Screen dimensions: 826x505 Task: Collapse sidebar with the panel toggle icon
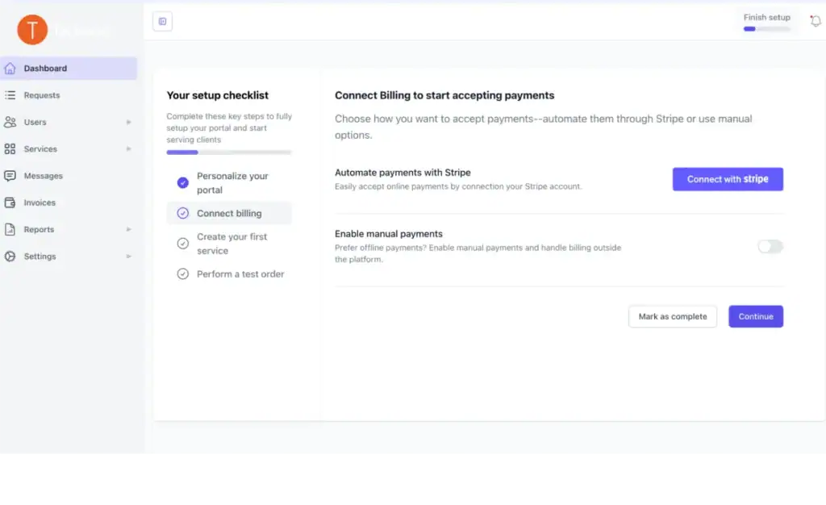point(162,22)
